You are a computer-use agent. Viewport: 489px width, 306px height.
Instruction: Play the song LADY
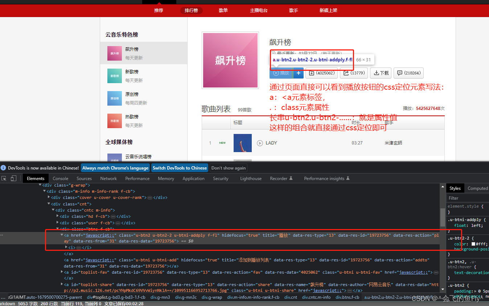(260, 143)
